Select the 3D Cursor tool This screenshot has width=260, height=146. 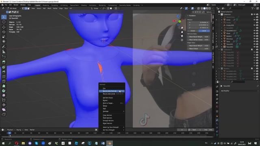click(x=4, y=22)
